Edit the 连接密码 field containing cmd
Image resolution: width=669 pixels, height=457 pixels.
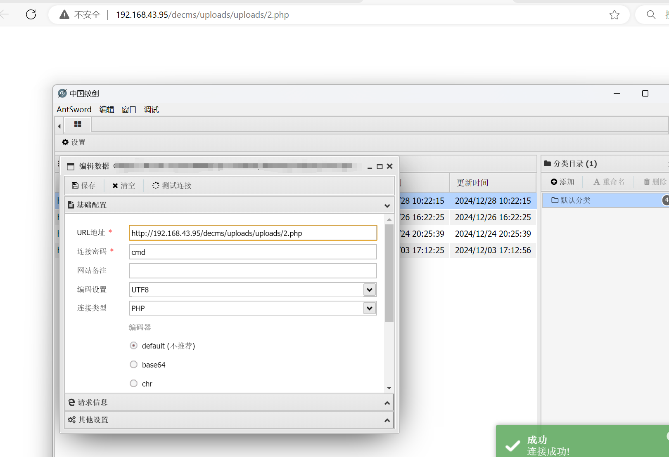click(253, 252)
